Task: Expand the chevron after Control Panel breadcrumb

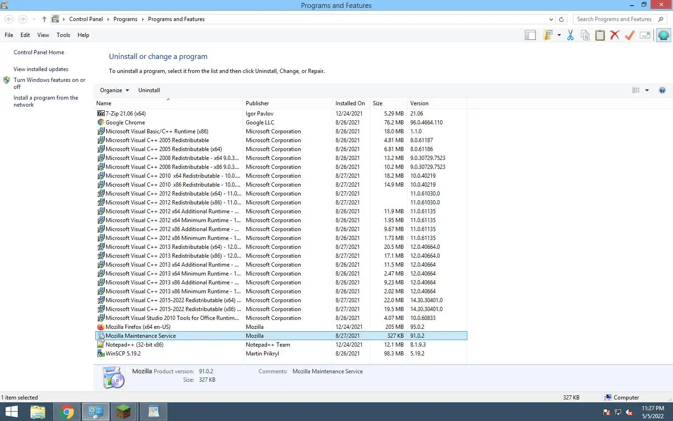Action: click(x=108, y=19)
